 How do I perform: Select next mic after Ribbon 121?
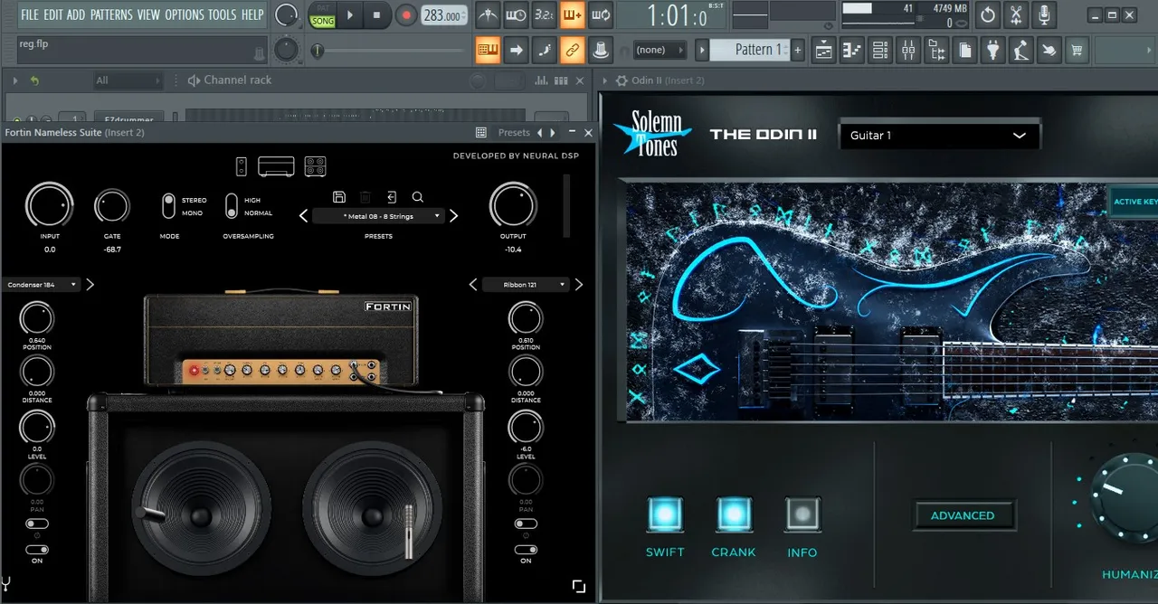point(579,285)
